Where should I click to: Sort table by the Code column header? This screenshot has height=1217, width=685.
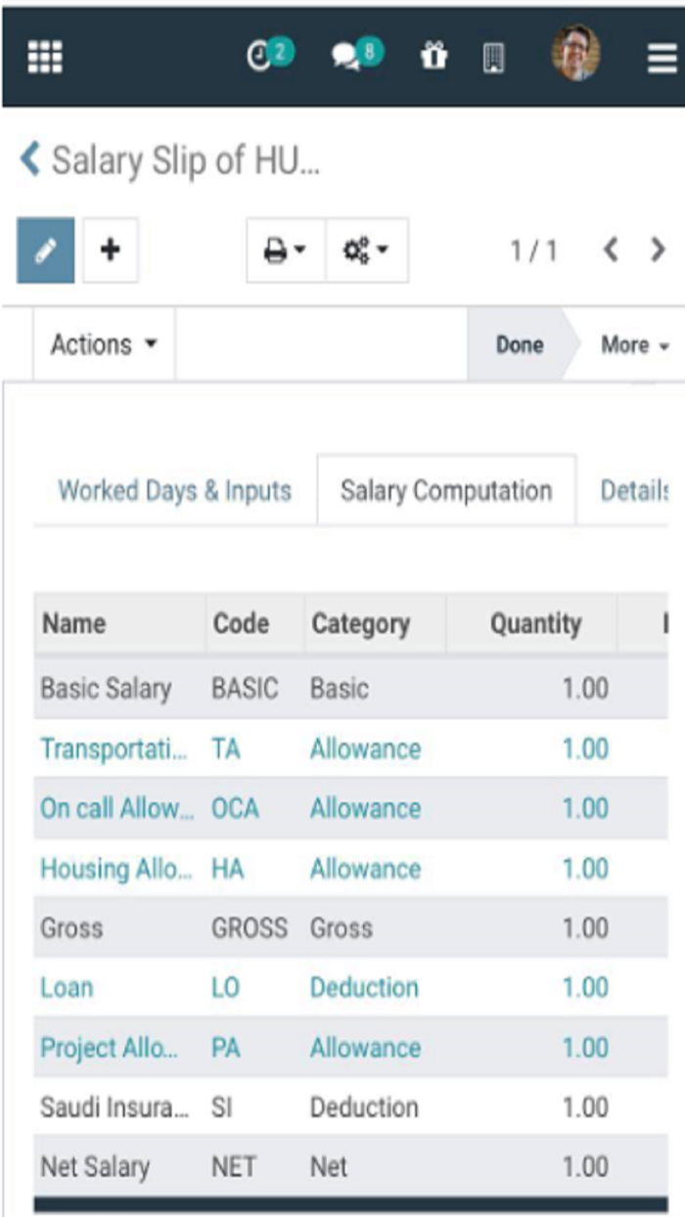tap(241, 623)
